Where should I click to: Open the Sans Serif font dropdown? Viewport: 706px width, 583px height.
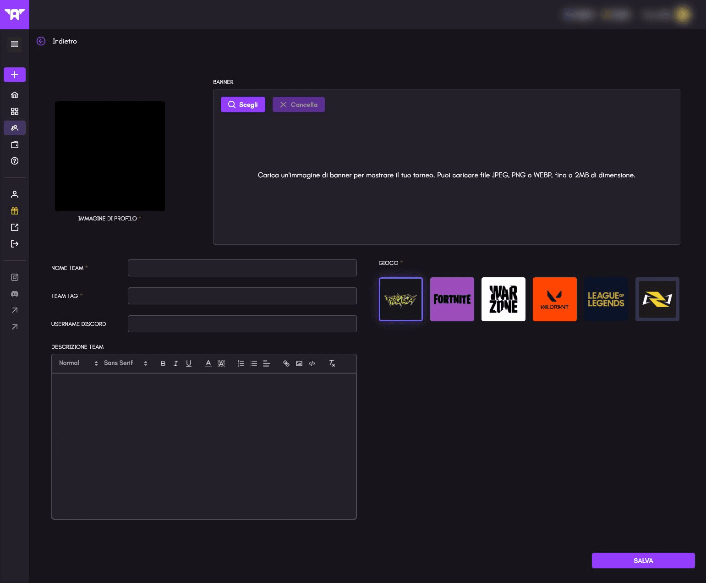126,363
